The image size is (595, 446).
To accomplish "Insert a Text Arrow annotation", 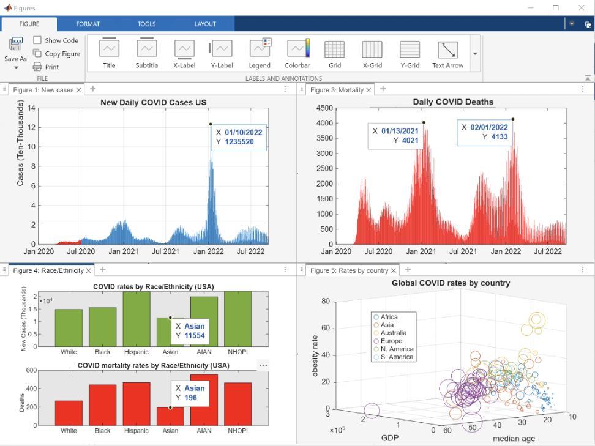I will point(447,53).
